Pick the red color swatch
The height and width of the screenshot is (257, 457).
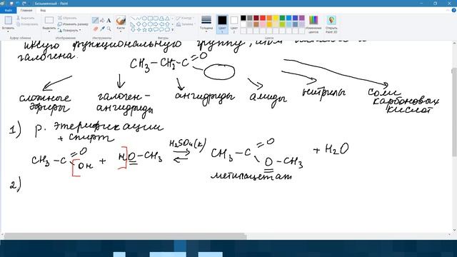click(x=263, y=18)
